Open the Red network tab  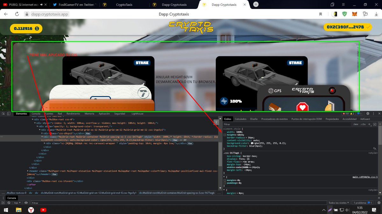tap(60, 114)
